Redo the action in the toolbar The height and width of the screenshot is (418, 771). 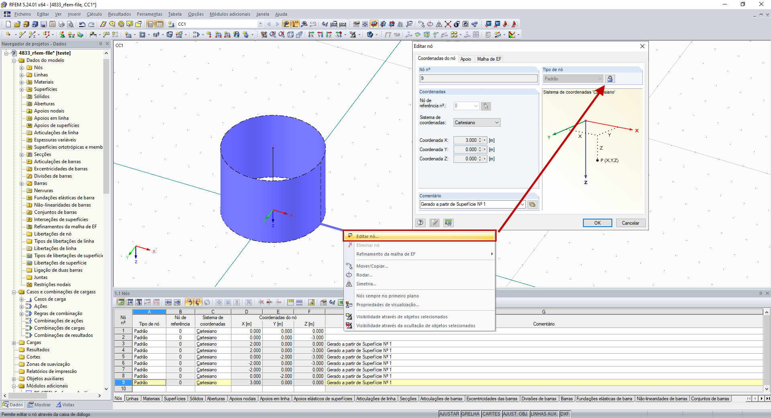pos(91,24)
